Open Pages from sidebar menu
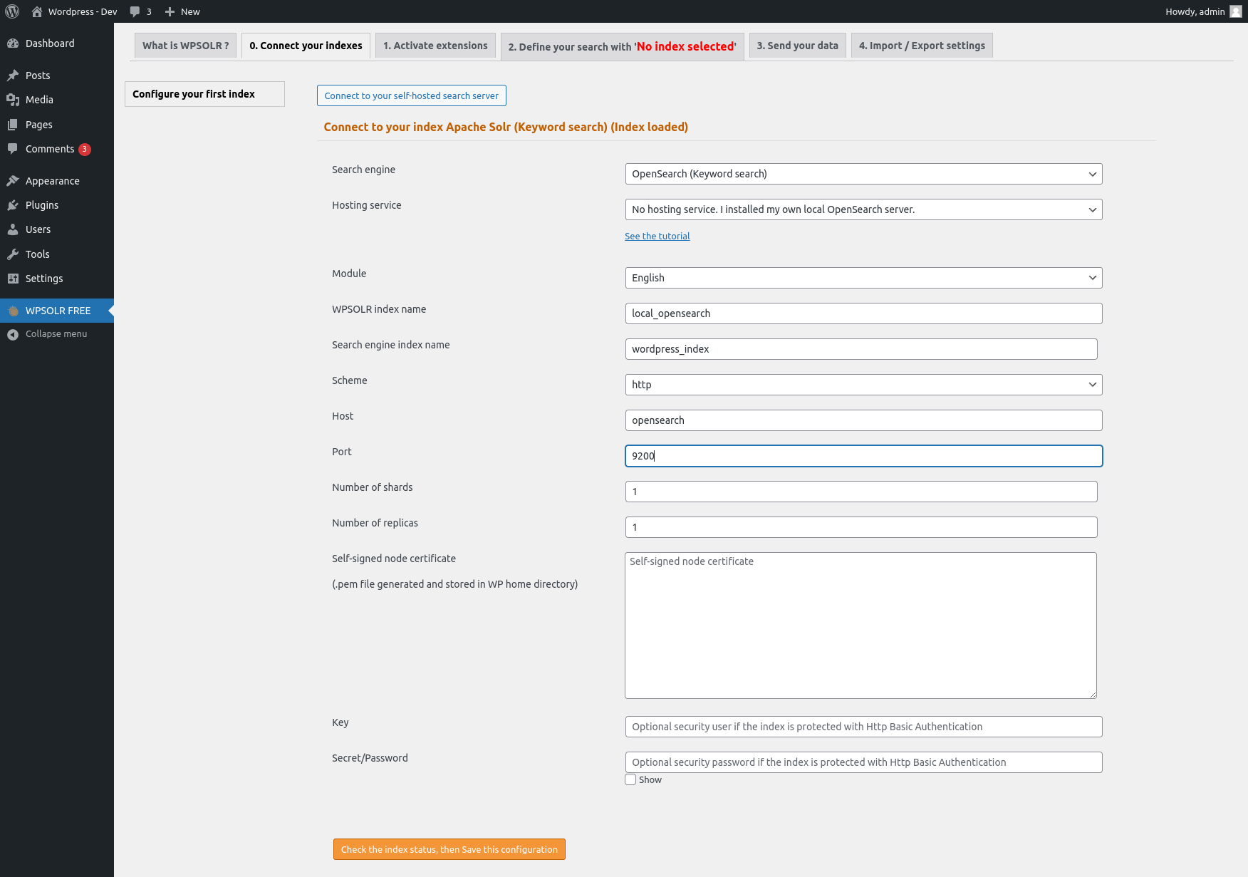This screenshot has width=1248, height=877. [57, 125]
